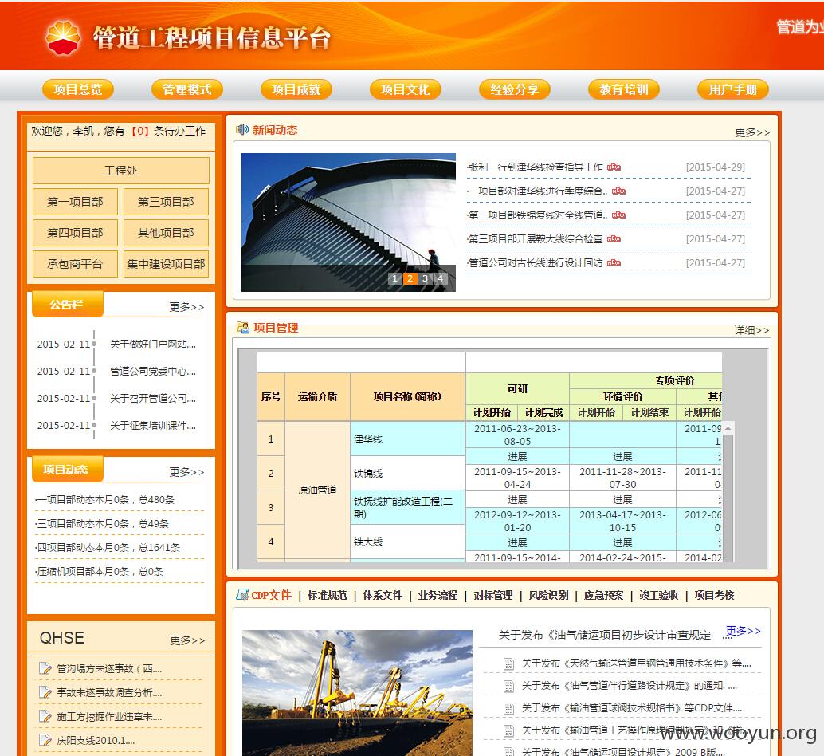Open the 教育培训 menu
The height and width of the screenshot is (756, 824).
(x=624, y=89)
